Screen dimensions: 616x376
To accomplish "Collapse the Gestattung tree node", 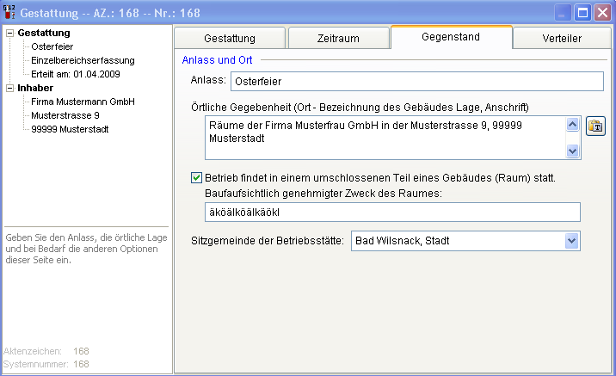I will (9, 33).
